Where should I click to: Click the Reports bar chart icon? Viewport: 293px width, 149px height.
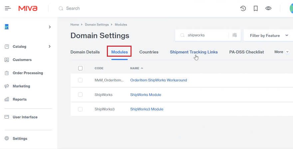coord(7,99)
